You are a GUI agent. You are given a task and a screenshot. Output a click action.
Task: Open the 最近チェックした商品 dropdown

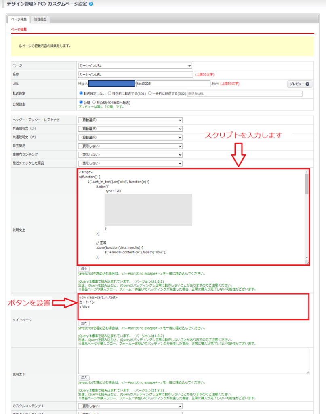[x=130, y=163]
